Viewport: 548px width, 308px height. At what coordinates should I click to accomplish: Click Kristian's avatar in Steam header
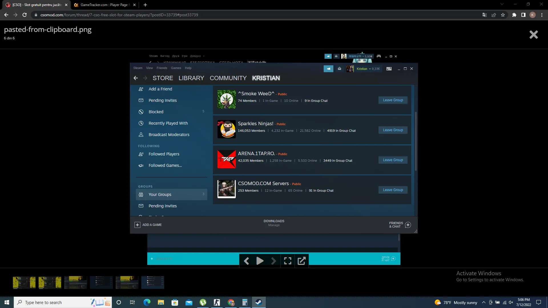350,69
